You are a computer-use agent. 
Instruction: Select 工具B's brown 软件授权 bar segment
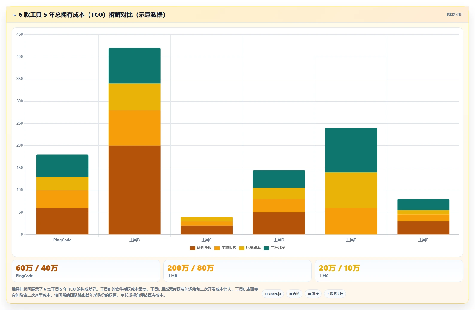click(x=135, y=190)
